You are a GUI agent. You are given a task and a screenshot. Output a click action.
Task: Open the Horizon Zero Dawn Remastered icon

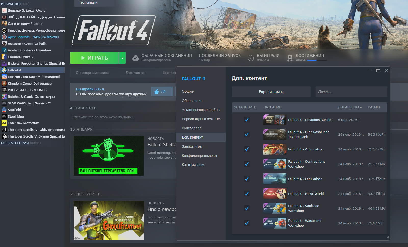pos(4,77)
